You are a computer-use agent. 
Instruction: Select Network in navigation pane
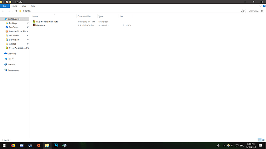point(11,65)
